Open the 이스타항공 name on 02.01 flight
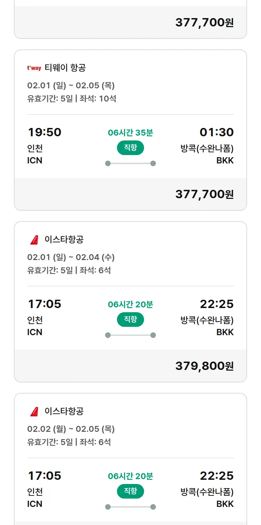Image resolution: width=261 pixels, height=525 pixels. click(64, 240)
